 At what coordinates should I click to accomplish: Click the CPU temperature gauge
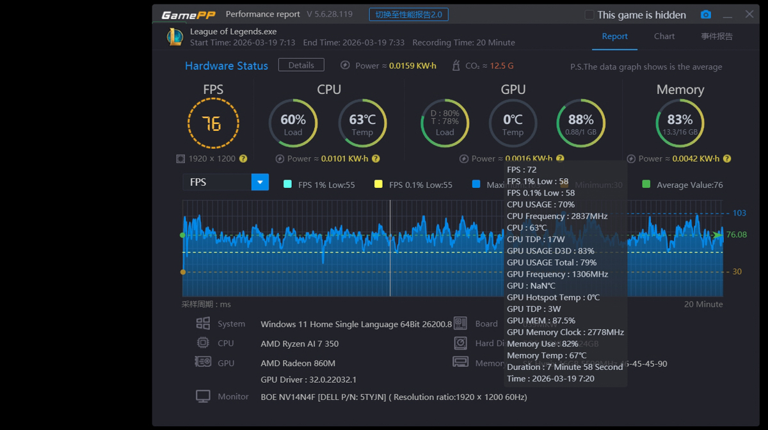pos(362,123)
